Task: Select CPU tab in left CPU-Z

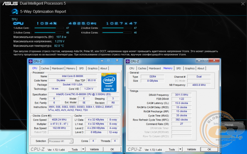Action: 35,68
